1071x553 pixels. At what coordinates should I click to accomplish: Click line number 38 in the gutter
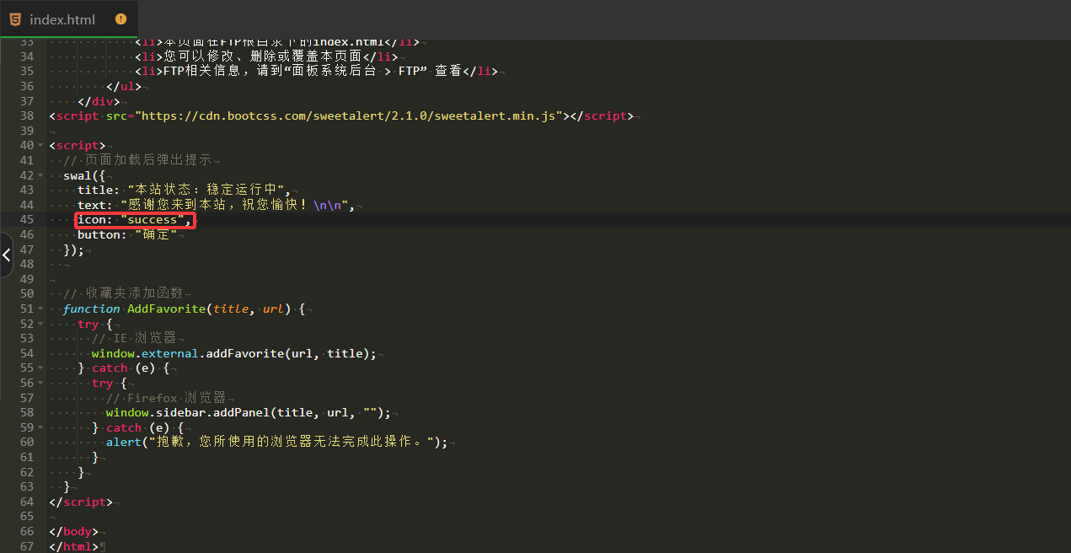pos(26,116)
